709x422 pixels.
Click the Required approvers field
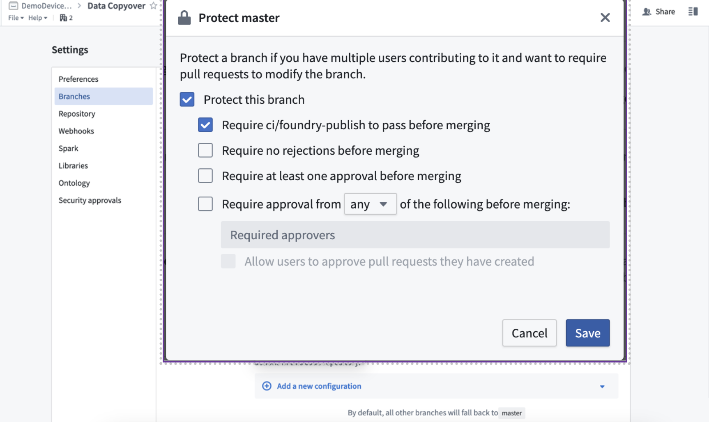[x=415, y=235]
